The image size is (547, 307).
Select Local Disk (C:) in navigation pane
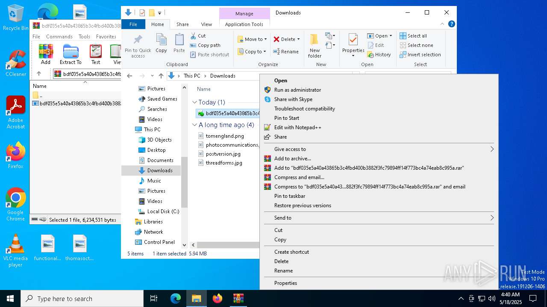tap(158, 211)
